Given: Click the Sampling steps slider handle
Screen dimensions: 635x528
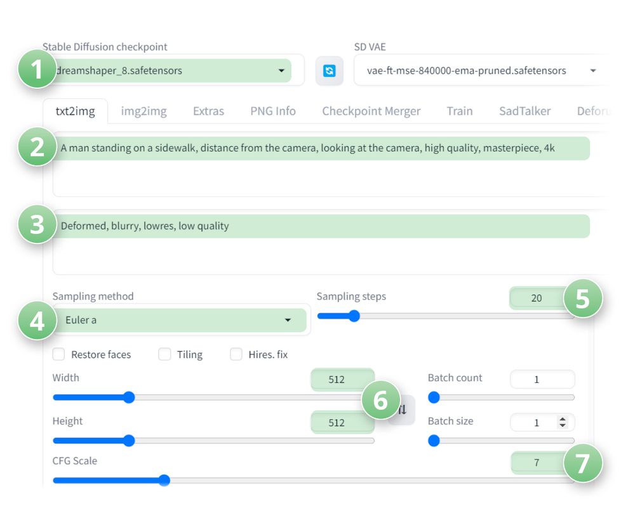Looking at the screenshot, I should point(354,316).
